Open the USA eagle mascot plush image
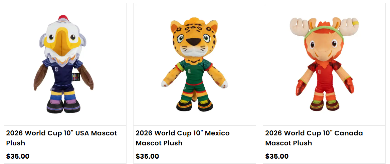Screen dimensions: 390x164 pyautogui.click(x=65, y=64)
